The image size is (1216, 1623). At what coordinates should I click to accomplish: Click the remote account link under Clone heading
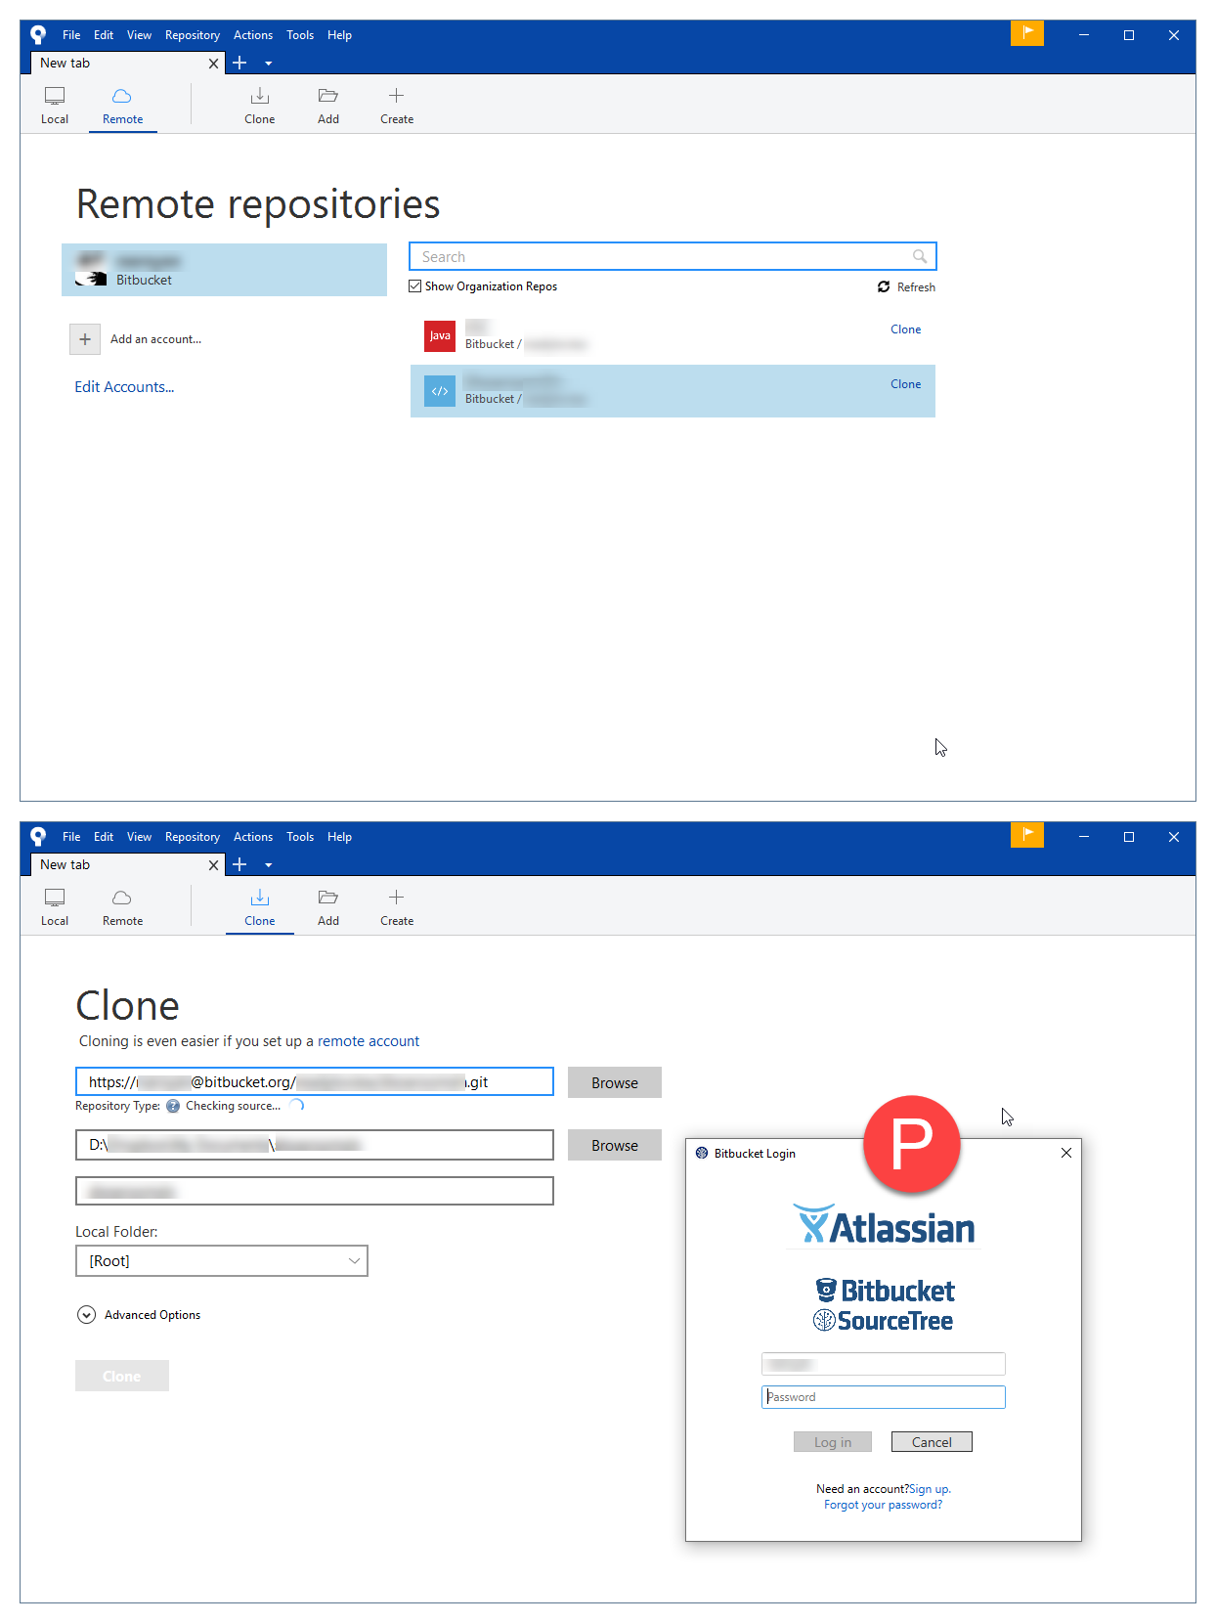coord(369,1041)
